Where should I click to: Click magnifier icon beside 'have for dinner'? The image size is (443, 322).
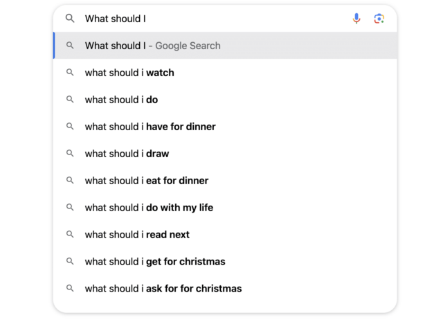(x=70, y=126)
